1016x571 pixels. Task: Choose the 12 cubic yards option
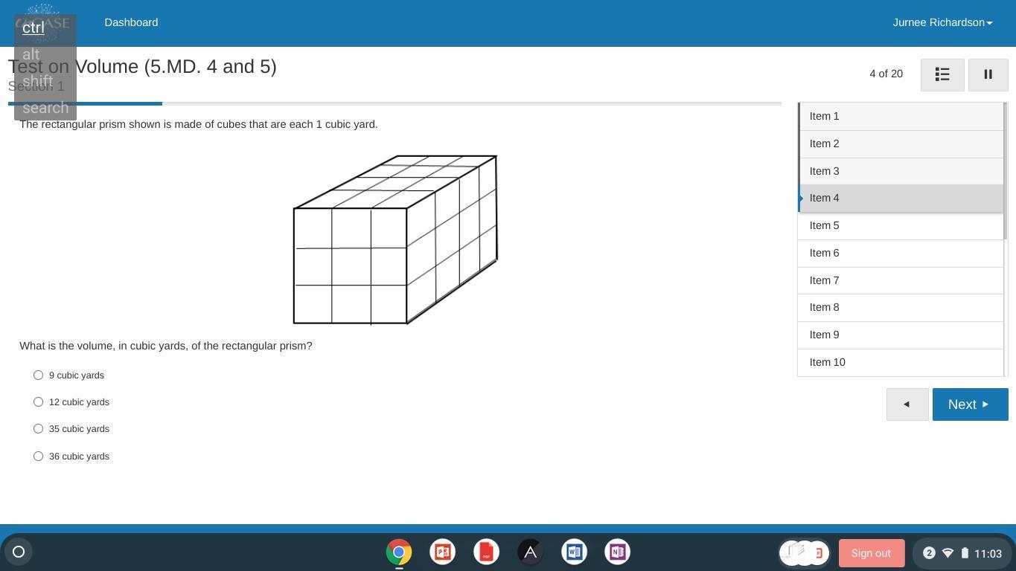[x=38, y=402]
